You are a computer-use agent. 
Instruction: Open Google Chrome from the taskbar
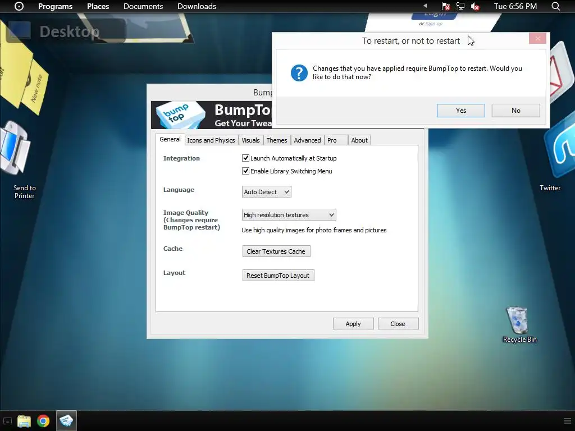[43, 421]
